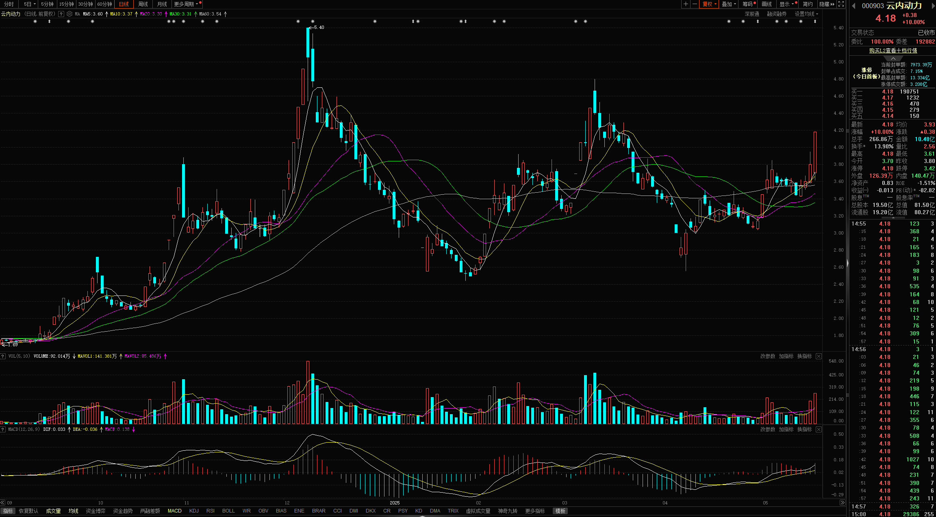936x517 pixels.
Task: Click the 深股通 tag
Action: pyautogui.click(x=752, y=14)
